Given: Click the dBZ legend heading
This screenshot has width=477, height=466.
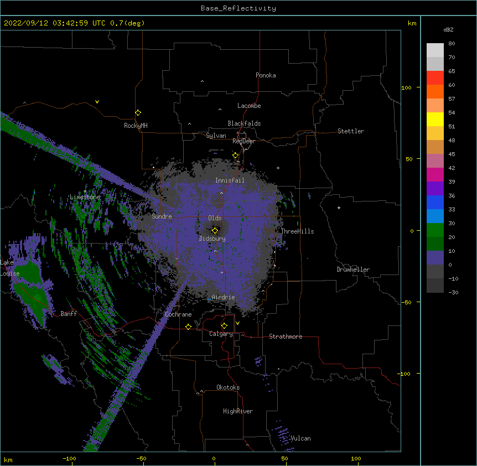Looking at the screenshot, I should (x=448, y=29).
